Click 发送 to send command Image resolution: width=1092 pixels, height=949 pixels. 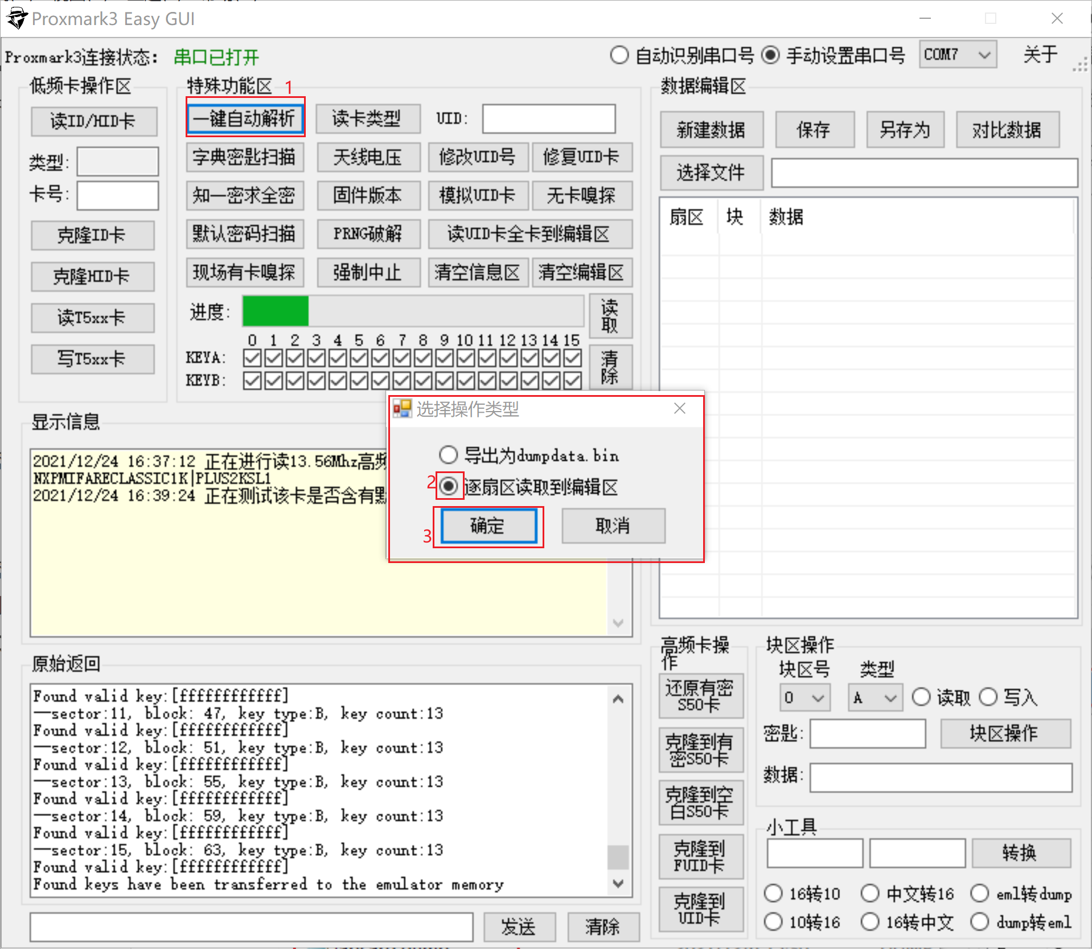(x=519, y=927)
